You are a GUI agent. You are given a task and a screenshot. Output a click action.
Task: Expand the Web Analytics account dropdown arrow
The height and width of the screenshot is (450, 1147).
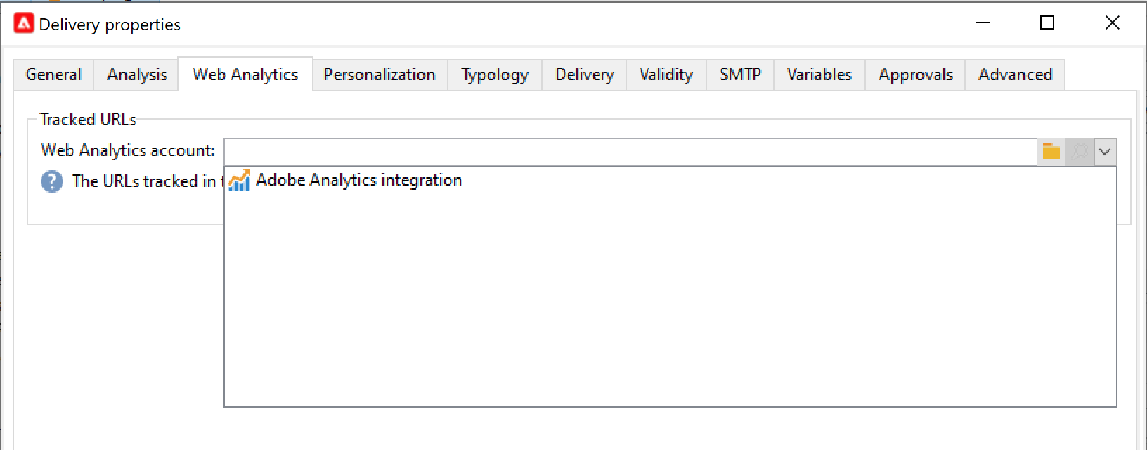[x=1105, y=151]
